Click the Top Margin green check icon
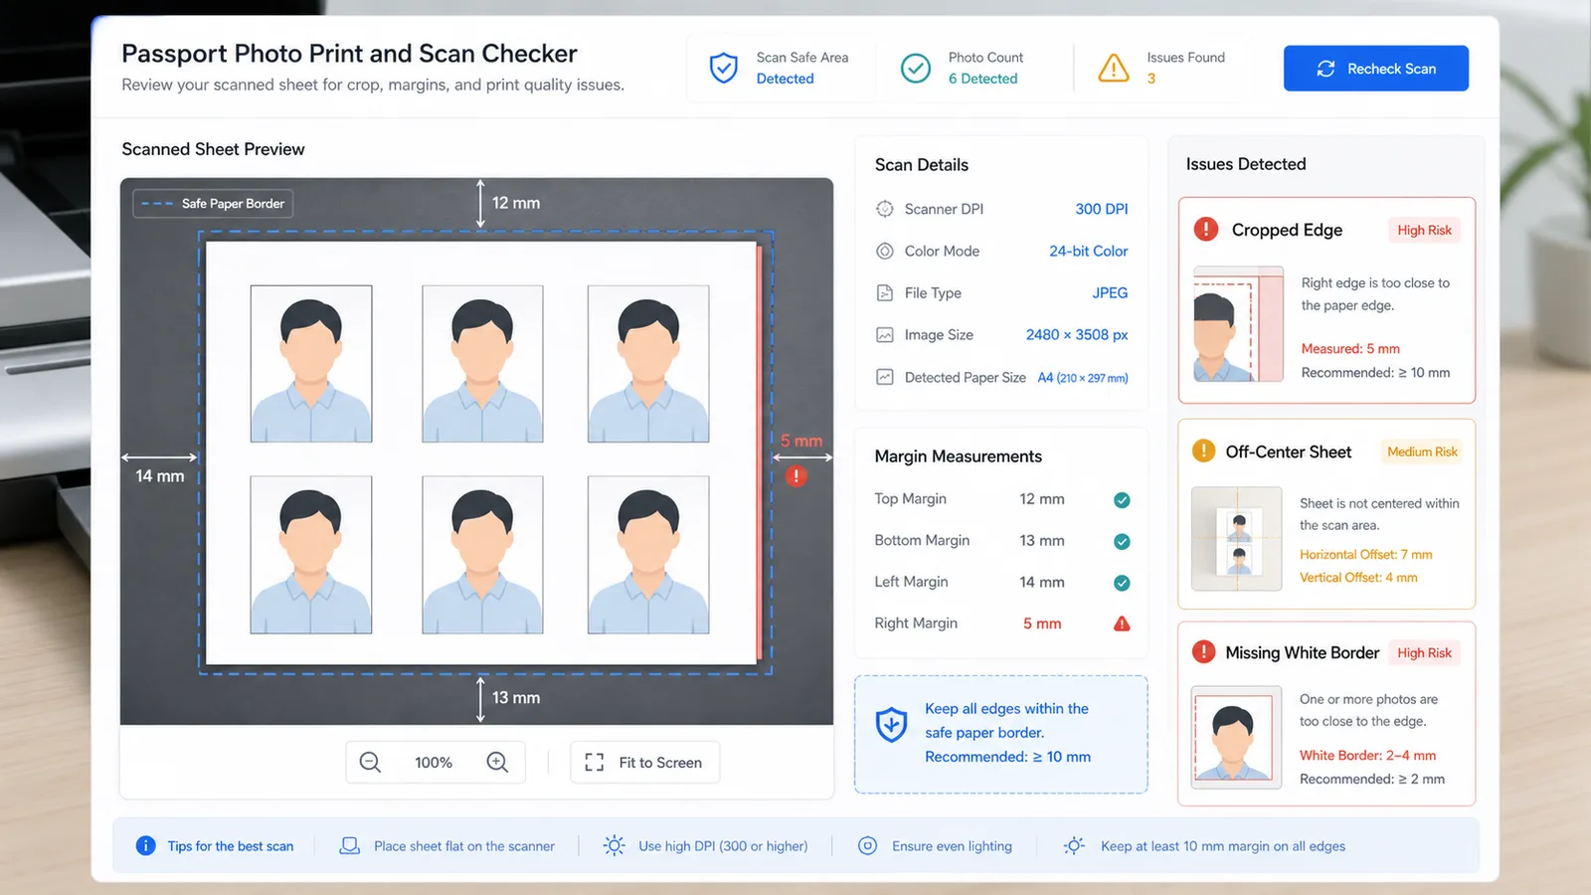The height and width of the screenshot is (895, 1591). pos(1122,500)
